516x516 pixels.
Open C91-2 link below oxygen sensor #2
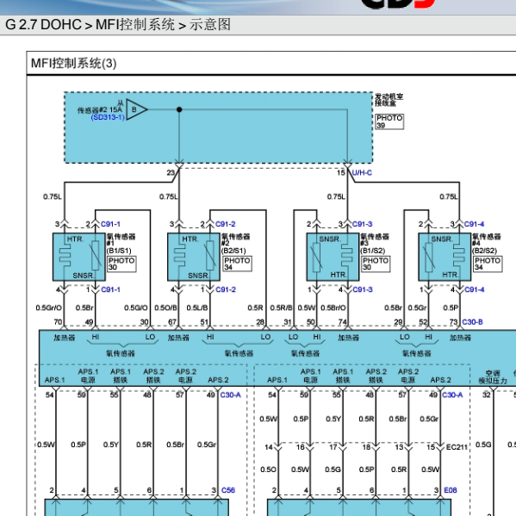(x=226, y=289)
